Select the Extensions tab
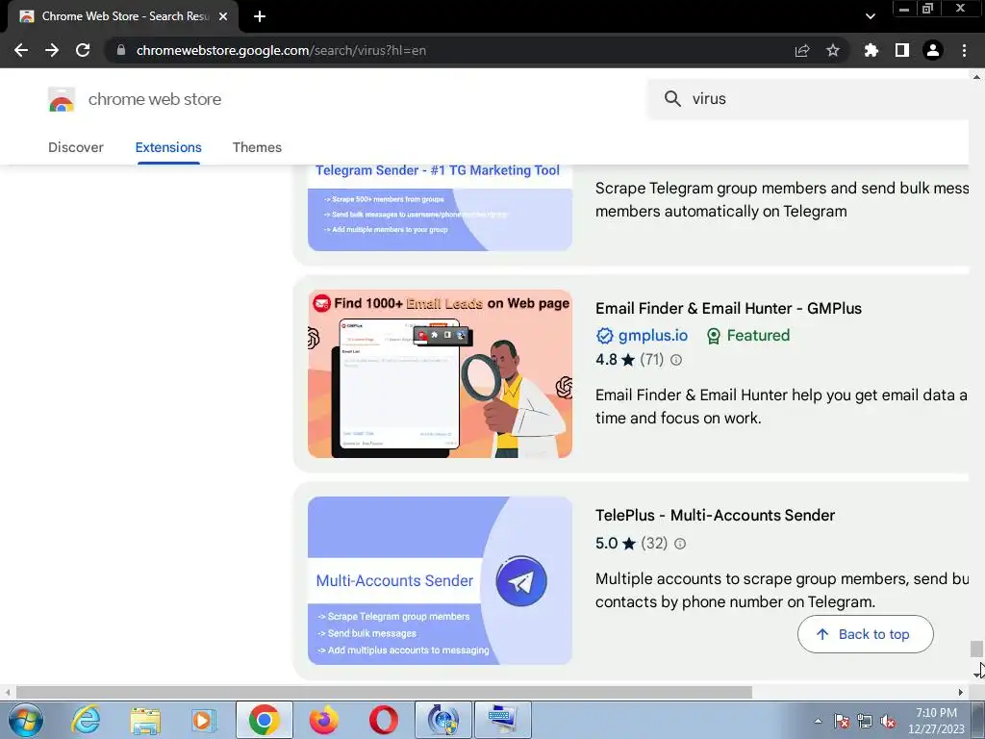 168,147
